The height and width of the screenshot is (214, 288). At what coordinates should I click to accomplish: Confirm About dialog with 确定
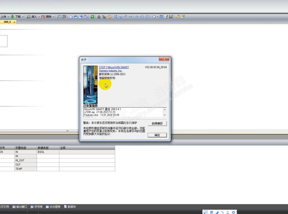[x=157, y=135]
